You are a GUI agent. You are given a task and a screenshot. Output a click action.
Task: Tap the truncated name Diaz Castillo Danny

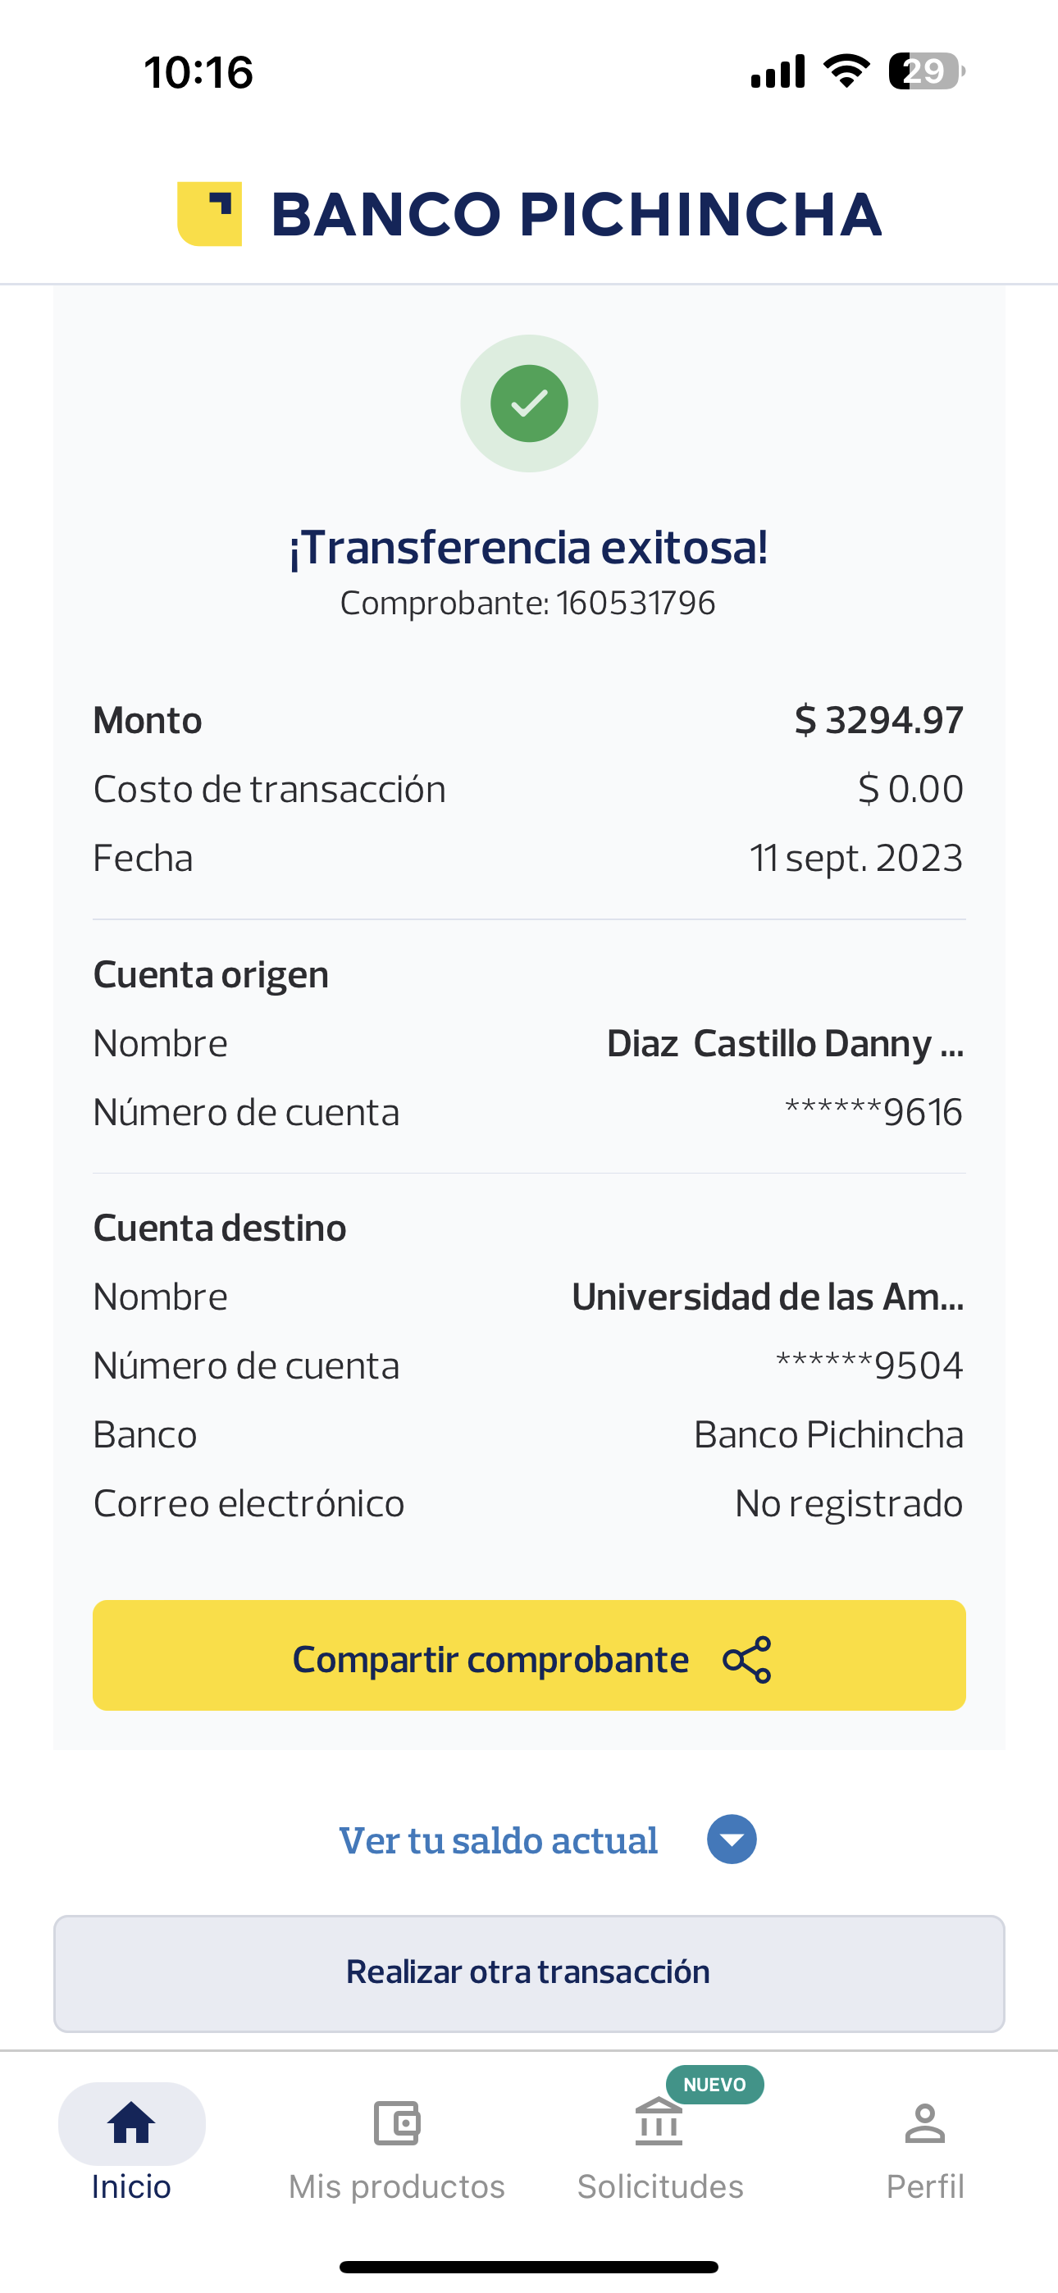[x=784, y=1043]
